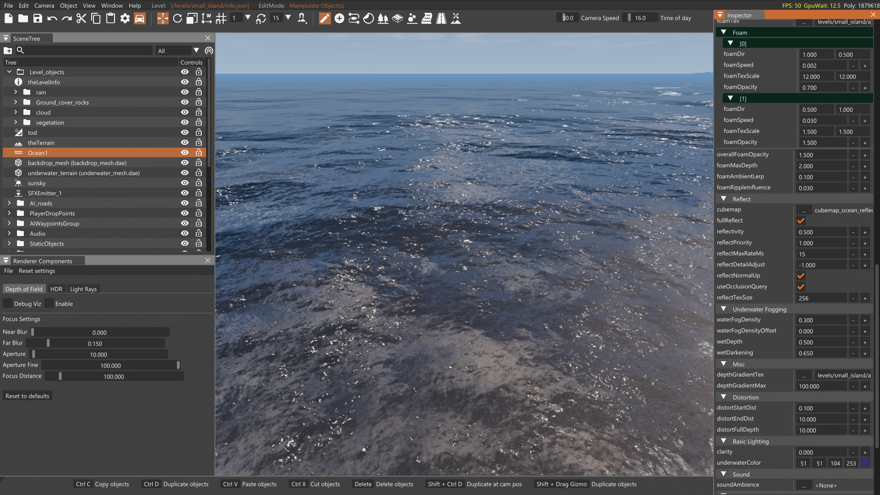Select the rotate objects tool
This screenshot has width=880, height=495.
(177, 18)
